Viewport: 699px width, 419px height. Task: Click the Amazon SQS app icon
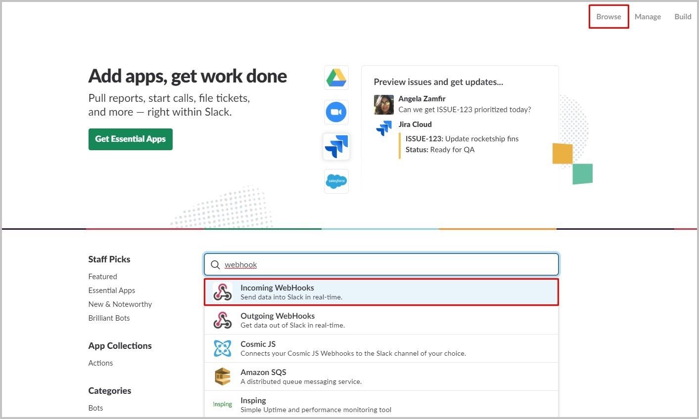[x=223, y=377]
